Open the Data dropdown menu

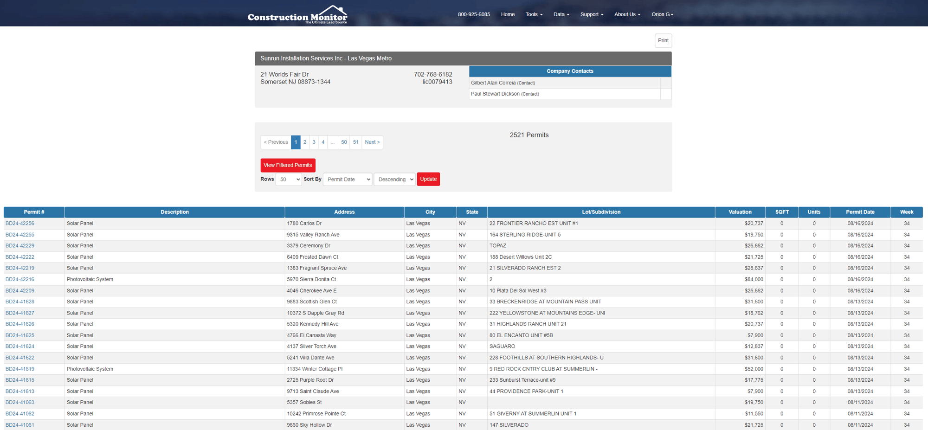pyautogui.click(x=561, y=14)
